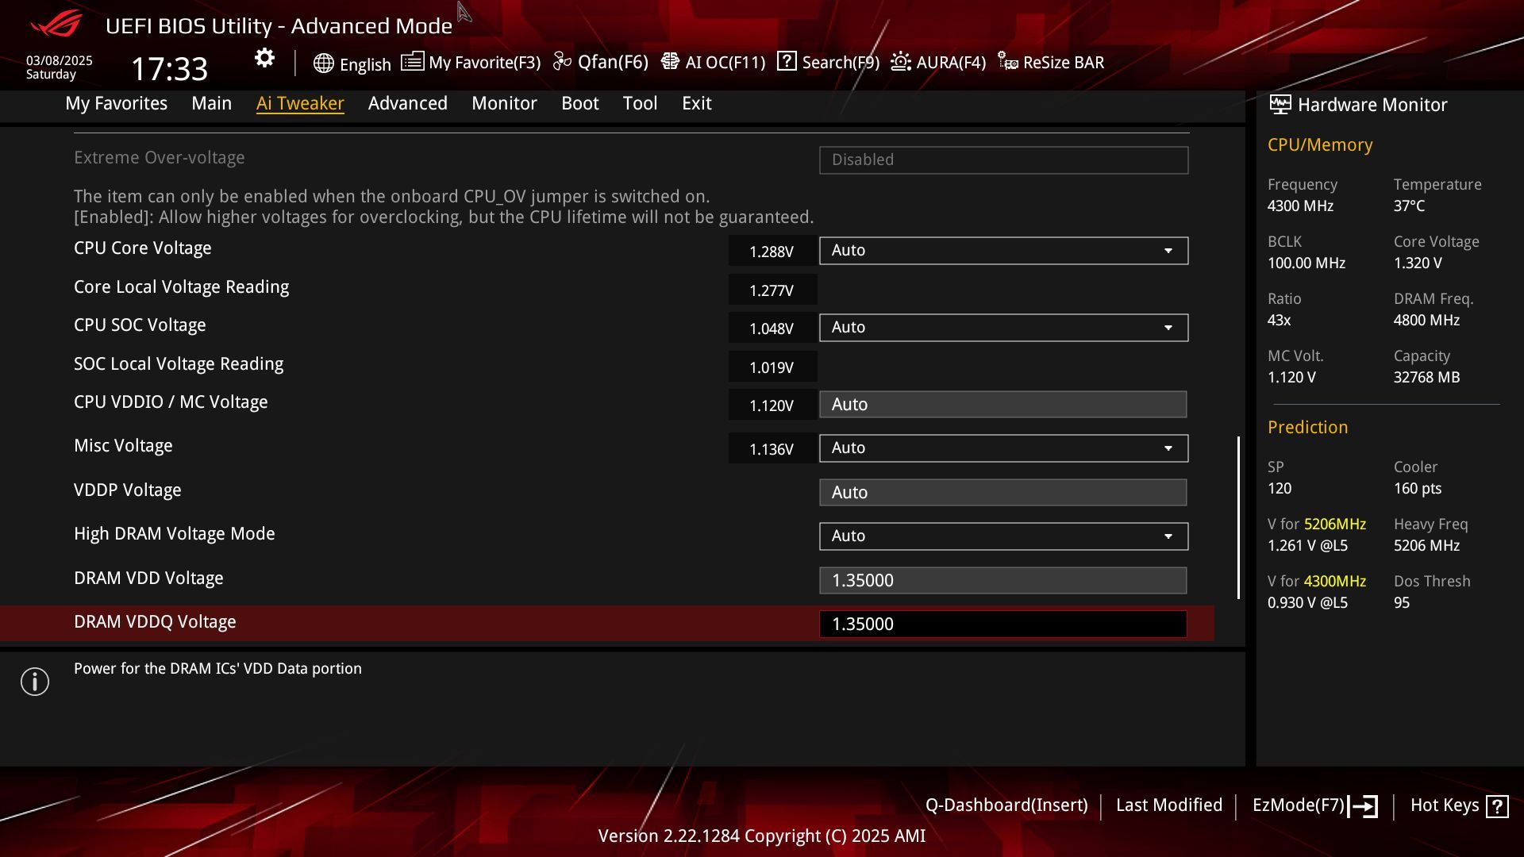Image resolution: width=1524 pixels, height=857 pixels.
Task: Select SOC Local Voltage Reading row
Action: (179, 364)
